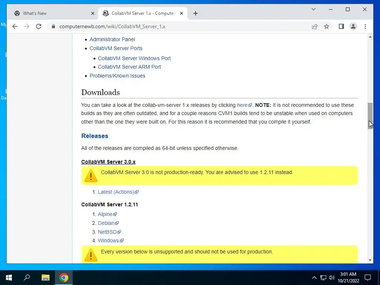
Task: Open the Chrome profile avatar menu
Action: [x=353, y=26]
